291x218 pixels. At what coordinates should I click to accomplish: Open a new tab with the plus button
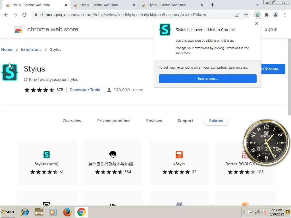click(213, 5)
